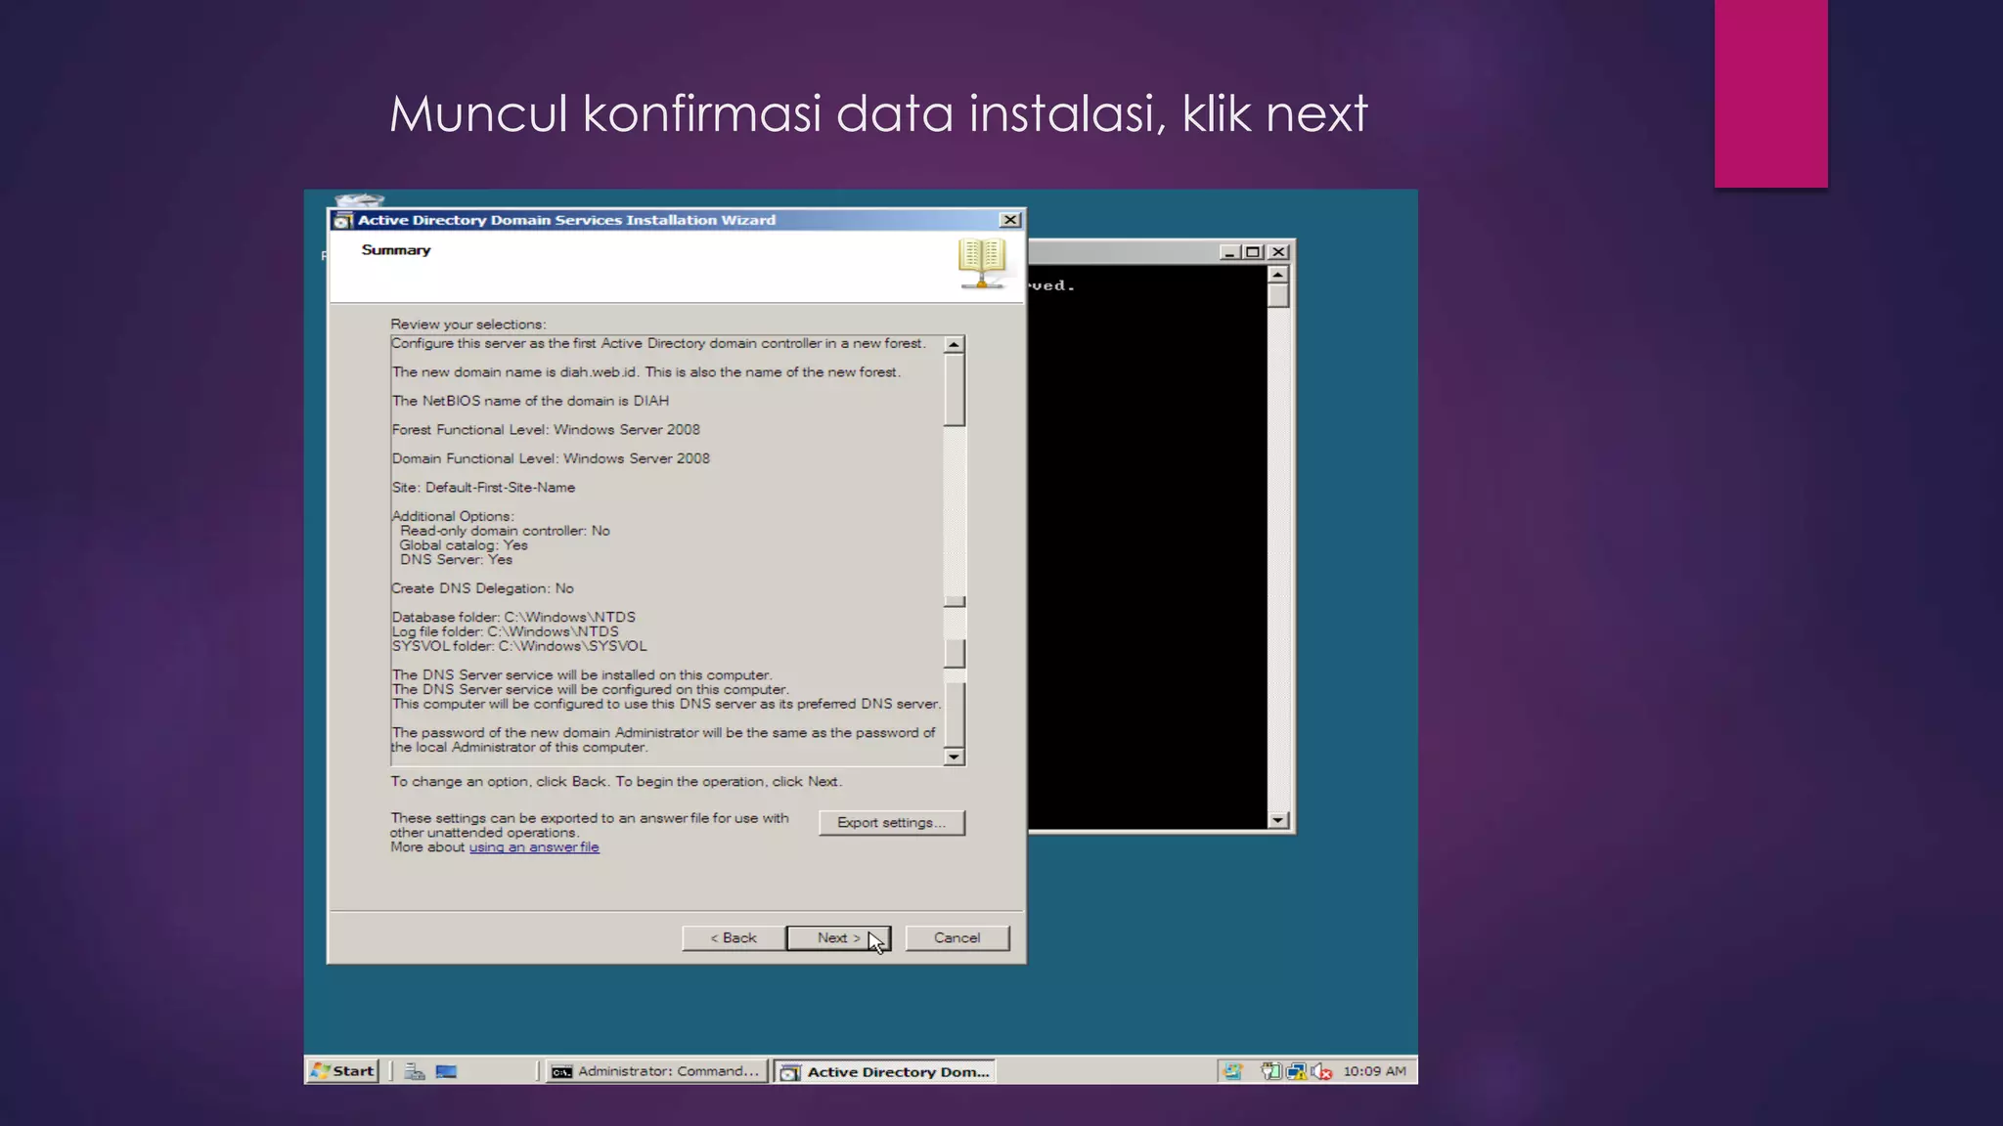Click the taskbar clock 10:09 AM

(x=1374, y=1071)
